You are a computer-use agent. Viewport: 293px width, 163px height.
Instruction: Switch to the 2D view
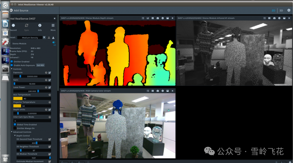coord(273,10)
